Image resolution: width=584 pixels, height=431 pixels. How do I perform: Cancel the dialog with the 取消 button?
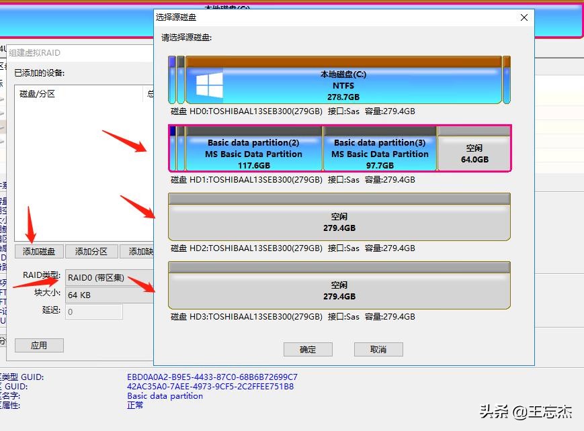pos(378,349)
